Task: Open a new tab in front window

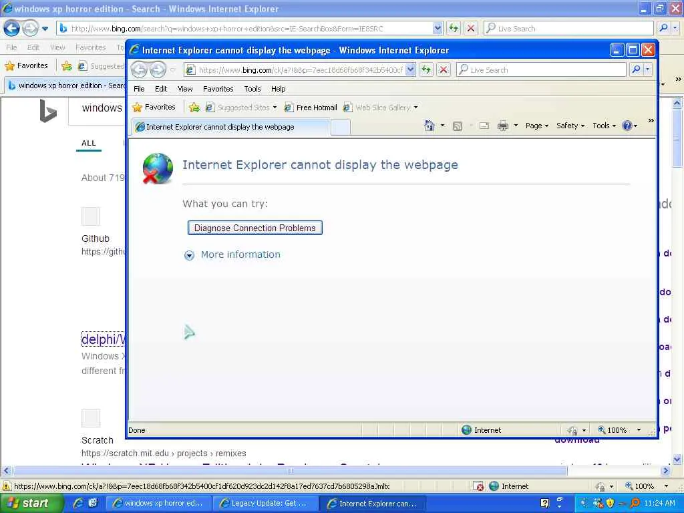Action: click(x=340, y=128)
